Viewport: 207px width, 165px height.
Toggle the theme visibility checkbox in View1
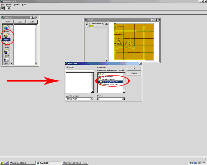point(87,24)
